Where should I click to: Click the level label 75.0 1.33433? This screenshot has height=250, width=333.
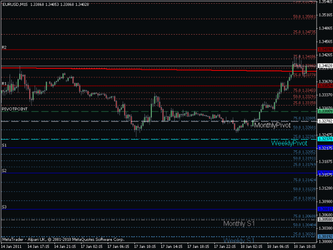click(x=304, y=91)
